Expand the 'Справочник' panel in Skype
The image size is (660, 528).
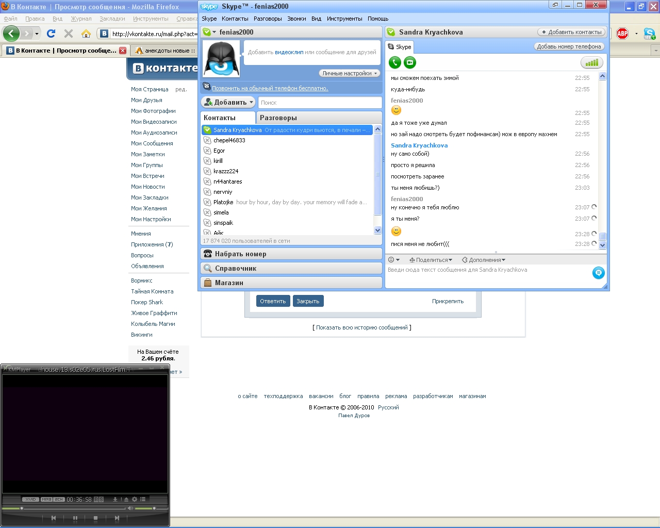(291, 268)
